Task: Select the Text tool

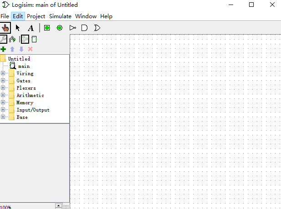Action: [x=31, y=28]
